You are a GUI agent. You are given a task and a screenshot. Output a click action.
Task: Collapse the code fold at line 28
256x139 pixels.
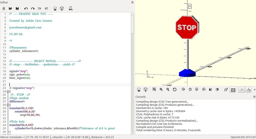pos(8,105)
